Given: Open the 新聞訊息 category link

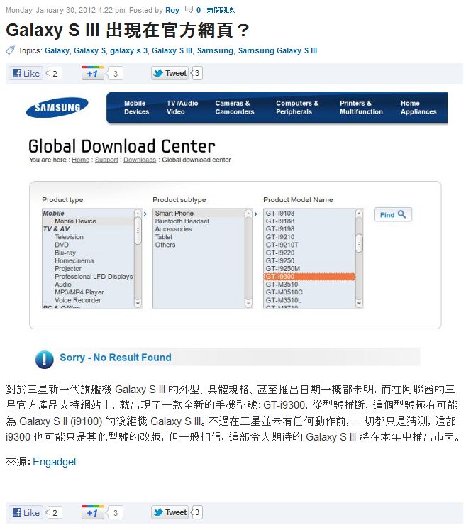Looking at the screenshot, I should click(221, 11).
